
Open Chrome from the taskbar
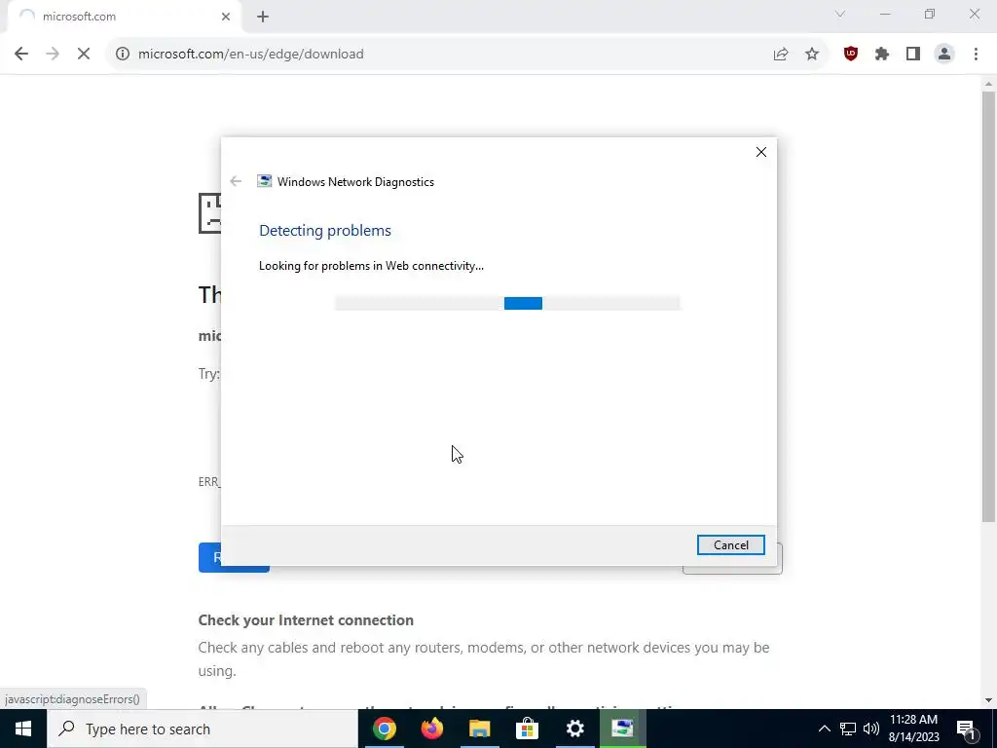384,729
